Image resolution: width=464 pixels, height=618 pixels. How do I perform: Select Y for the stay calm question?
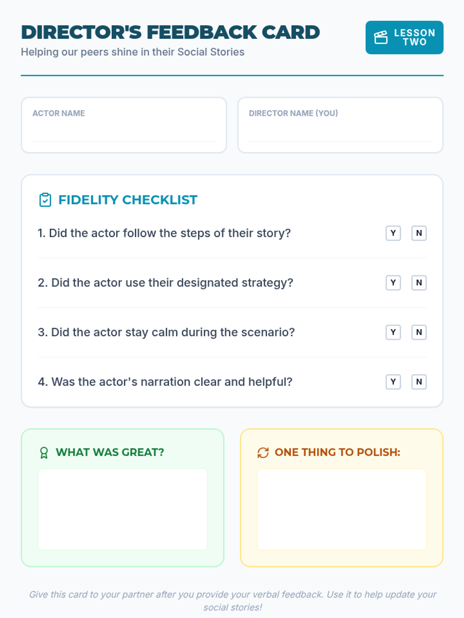pyautogui.click(x=393, y=332)
